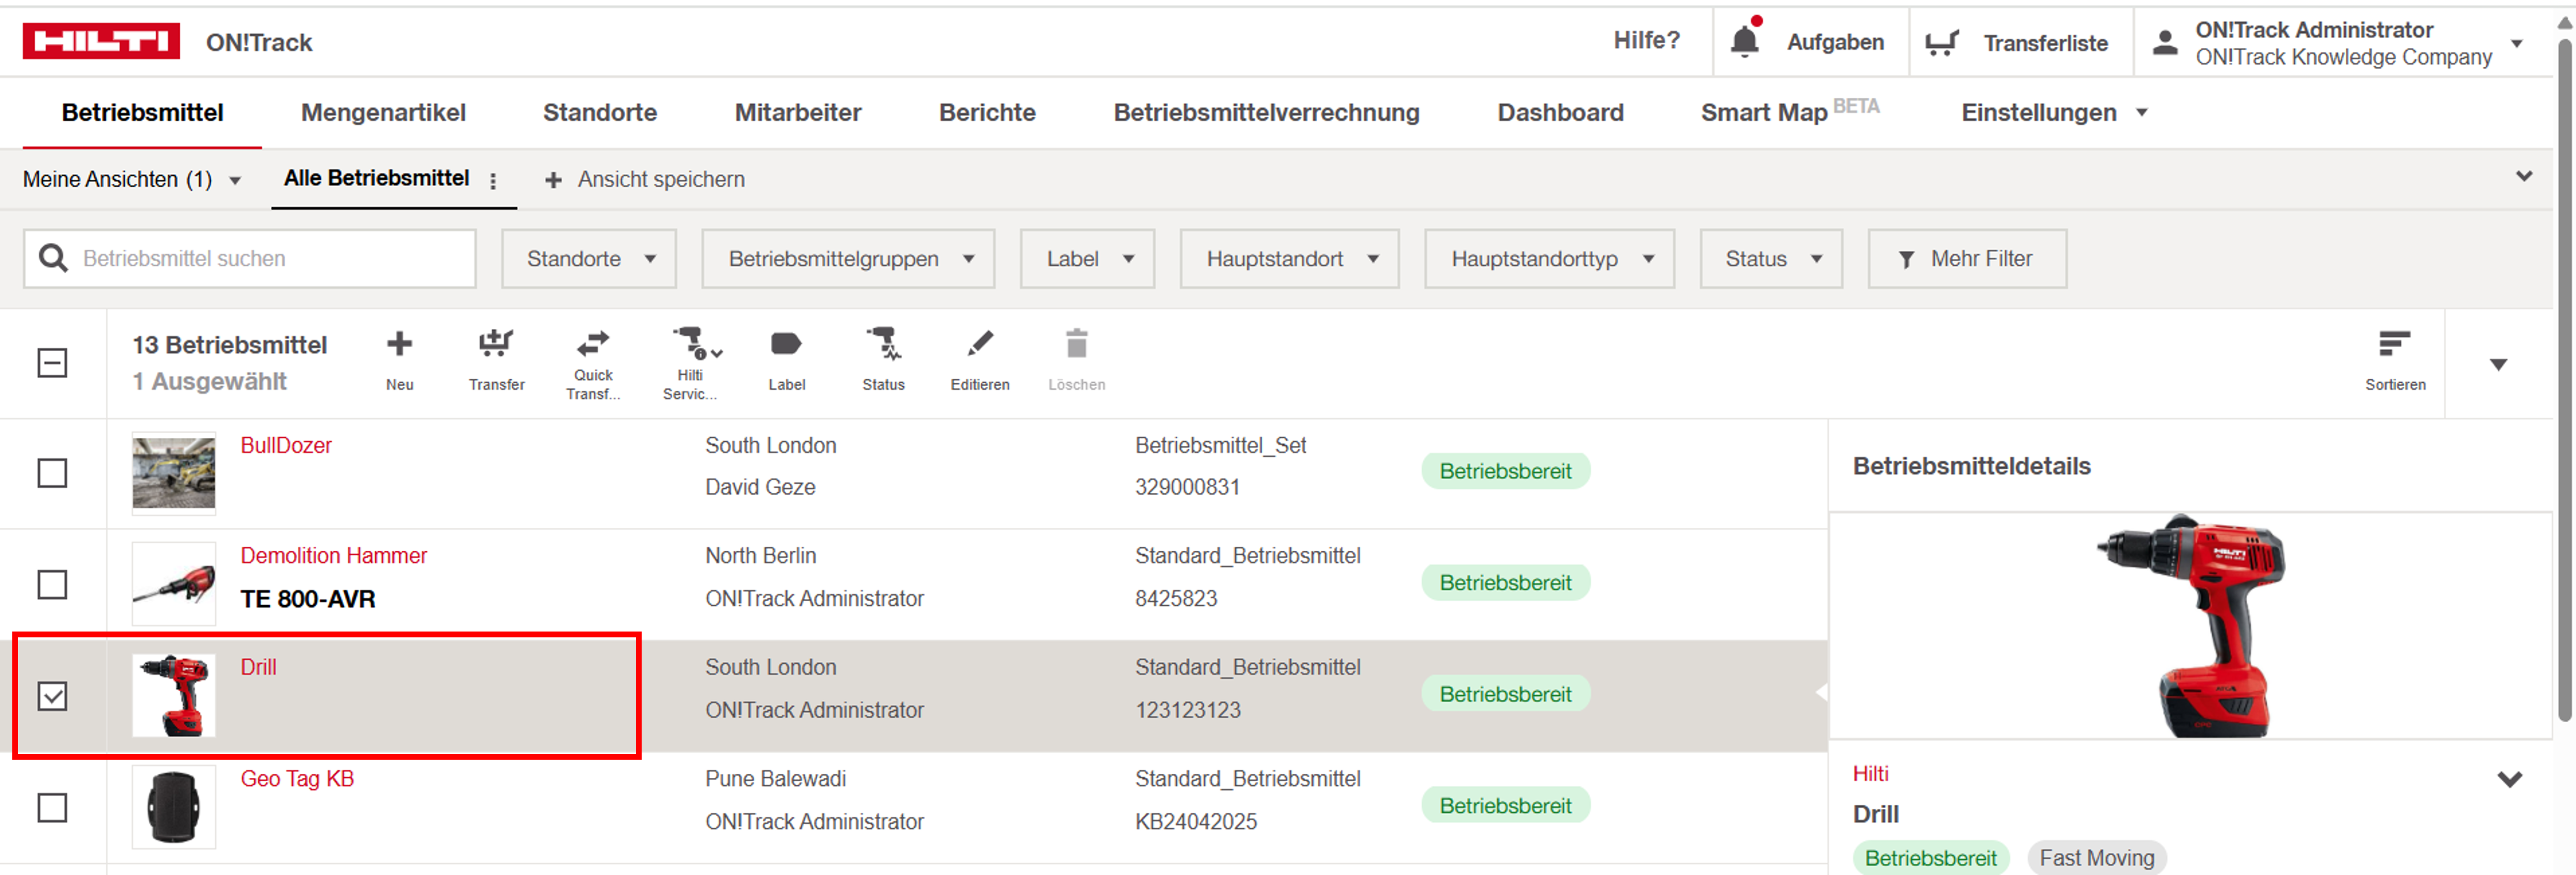Click the Status tool icon
This screenshot has width=2576, height=875.
point(883,345)
